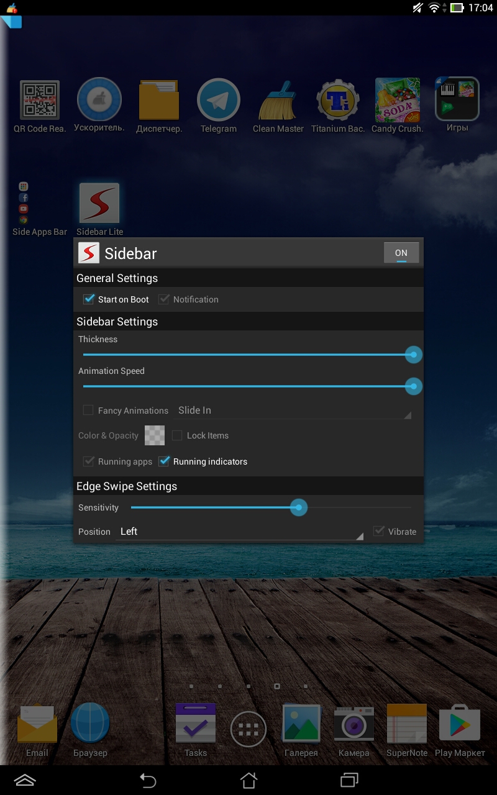Toggle the Running apps checkbox

(x=89, y=461)
